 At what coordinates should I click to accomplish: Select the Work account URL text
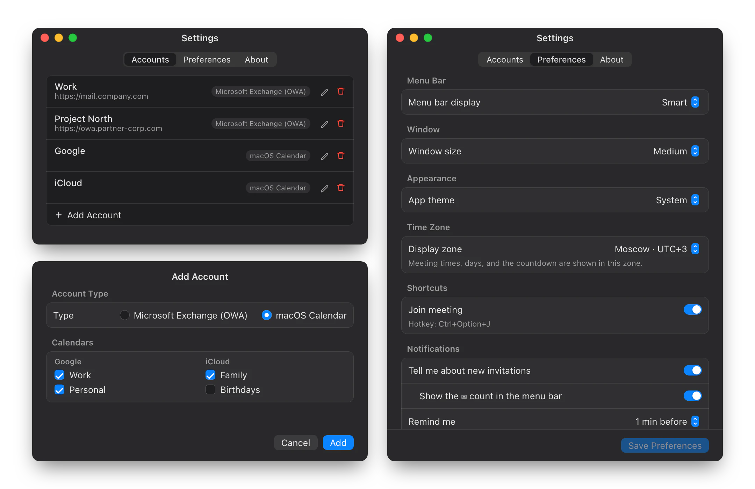pos(101,96)
